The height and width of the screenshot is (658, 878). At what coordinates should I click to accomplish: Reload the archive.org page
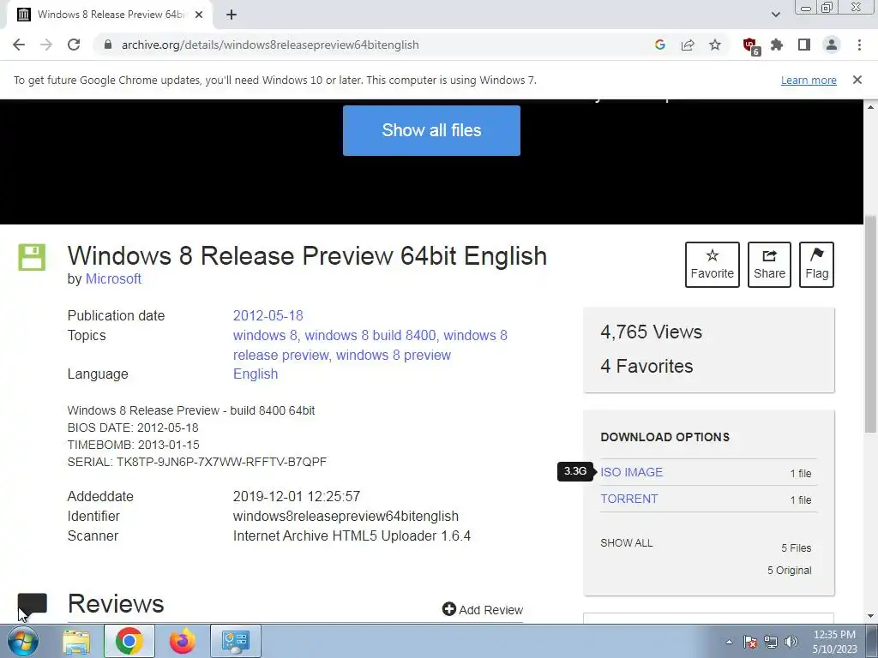point(74,45)
